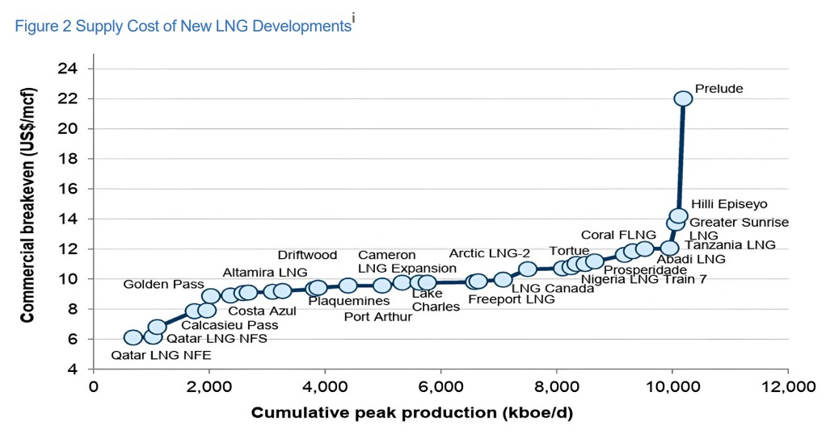Click the Prelude data point marker
The width and height of the screenshot is (830, 434).
683,98
